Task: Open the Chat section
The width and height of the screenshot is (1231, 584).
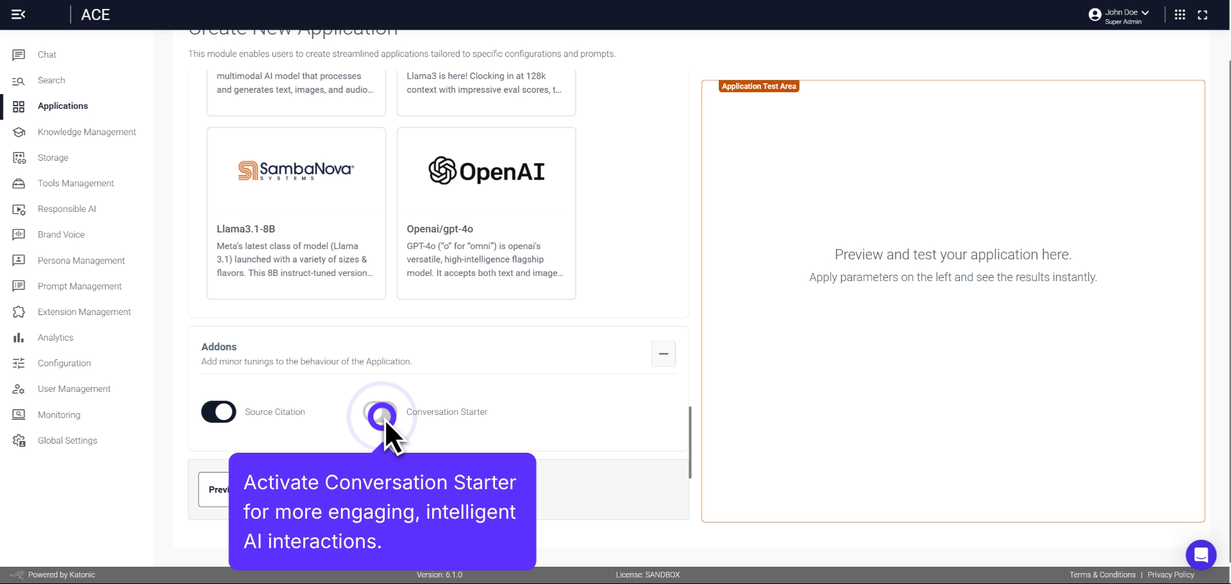Action: pyautogui.click(x=19, y=54)
